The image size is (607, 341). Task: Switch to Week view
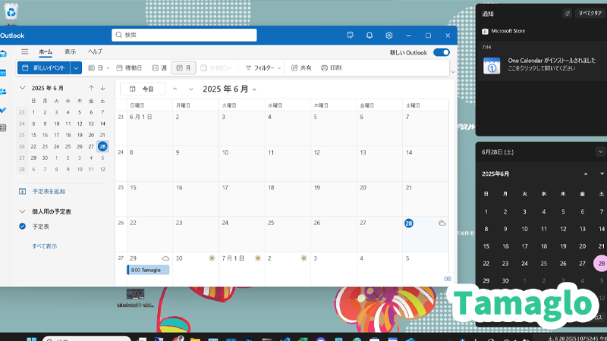tap(159, 67)
